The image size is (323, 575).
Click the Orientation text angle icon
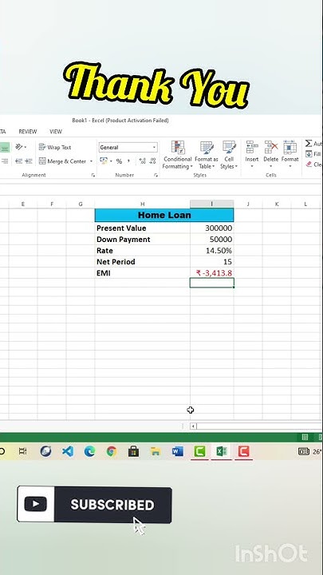point(19,147)
